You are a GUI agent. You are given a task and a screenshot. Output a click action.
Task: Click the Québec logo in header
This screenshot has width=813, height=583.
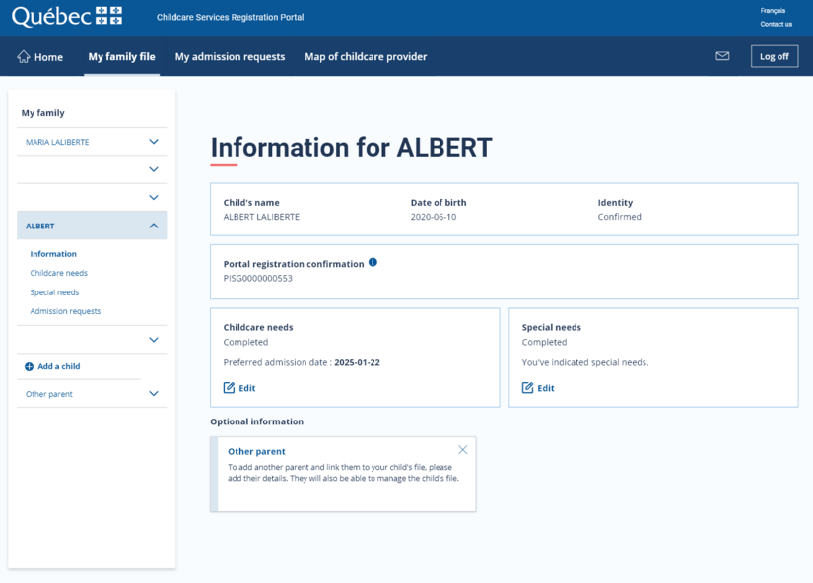[x=67, y=17]
